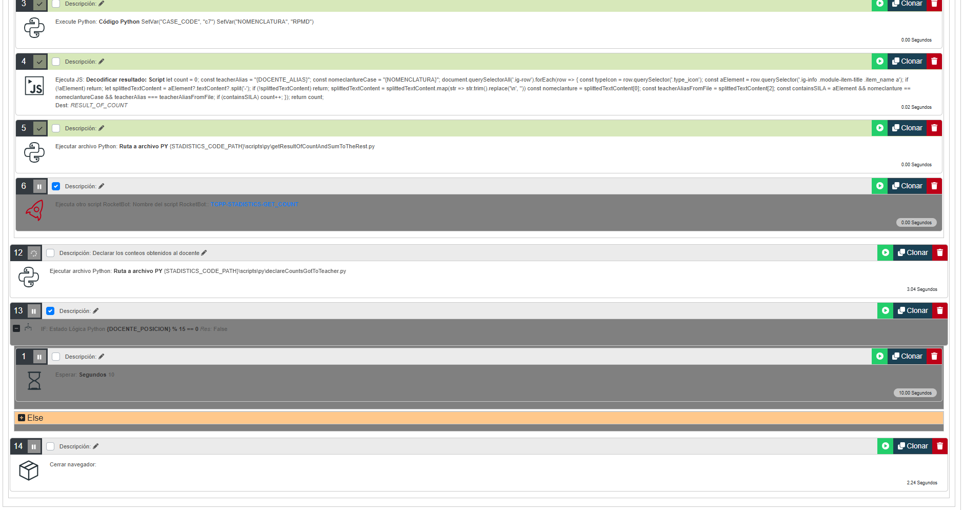Uncheck the checkbox on step 13

click(50, 311)
